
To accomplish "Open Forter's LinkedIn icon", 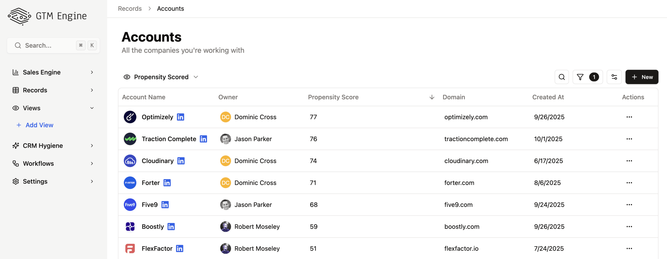I will click(167, 183).
